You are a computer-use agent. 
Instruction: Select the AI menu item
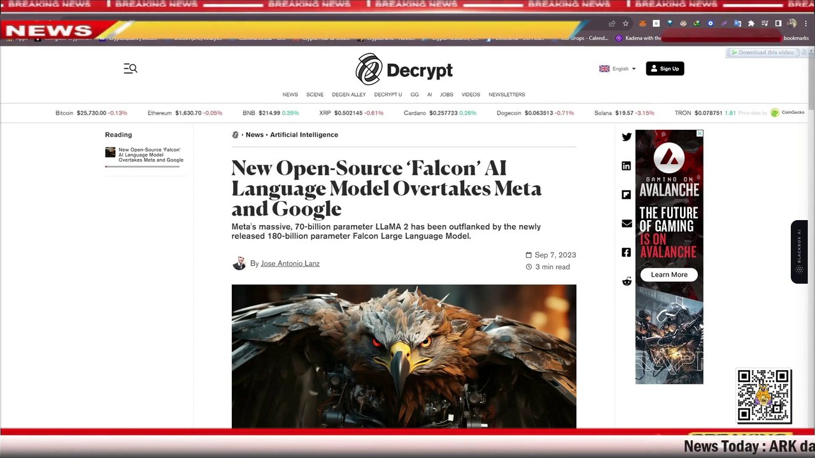coord(429,95)
